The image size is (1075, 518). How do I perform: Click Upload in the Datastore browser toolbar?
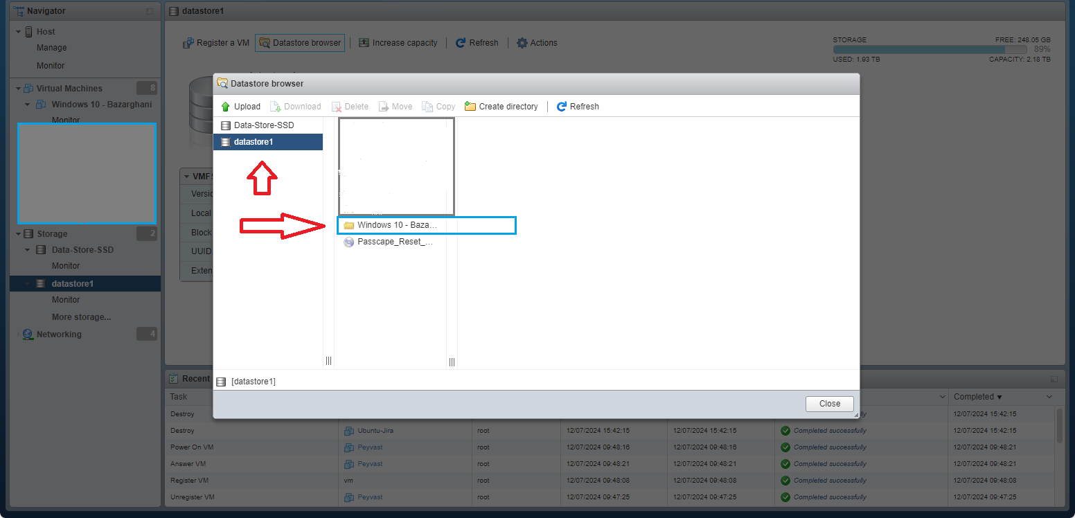[240, 107]
